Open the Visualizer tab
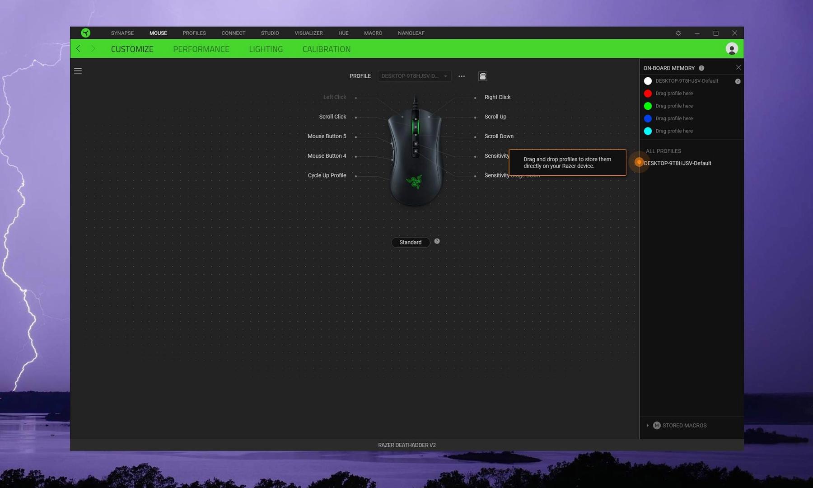This screenshot has height=488, width=813. pos(308,33)
